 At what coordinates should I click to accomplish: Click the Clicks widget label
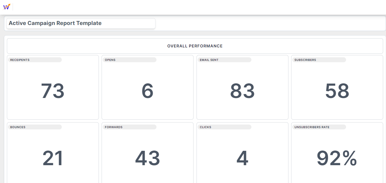pyautogui.click(x=206, y=127)
